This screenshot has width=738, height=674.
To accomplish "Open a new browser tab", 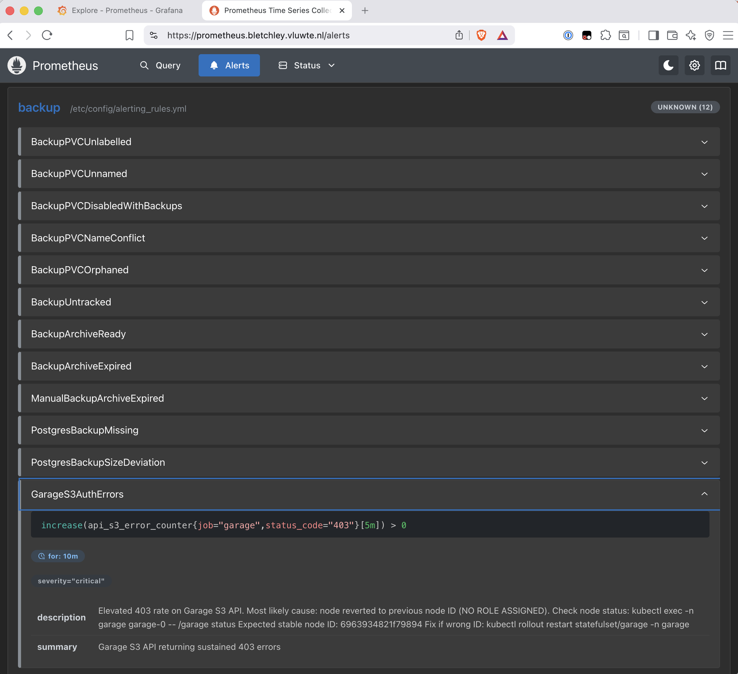I will pyautogui.click(x=365, y=11).
